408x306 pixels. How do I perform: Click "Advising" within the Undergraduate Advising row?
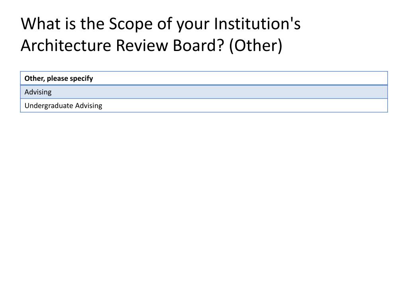(88, 106)
